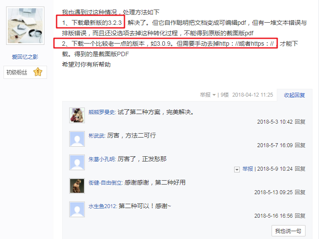The width and height of the screenshot is (319, 239).
Task: Report 朱葛小孔明's comment via 举报
Action: (x=248, y=169)
